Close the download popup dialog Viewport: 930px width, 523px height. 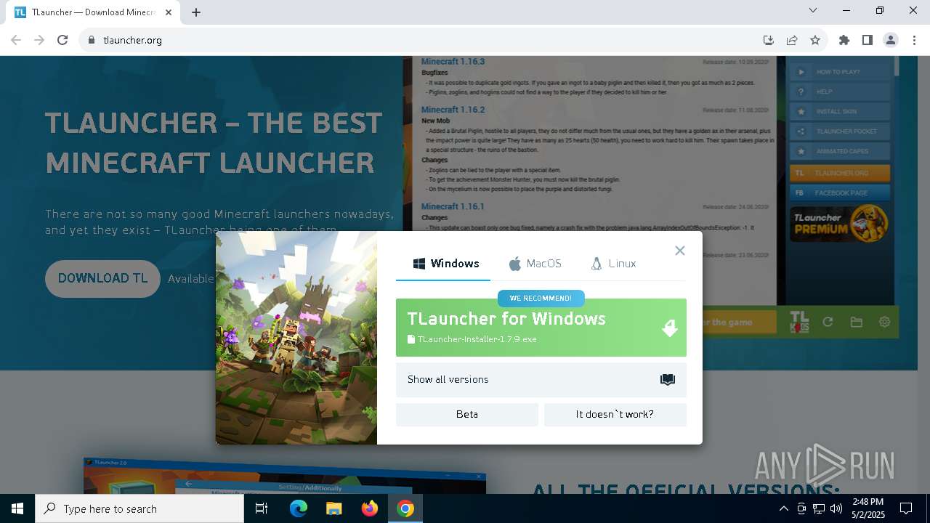679,251
